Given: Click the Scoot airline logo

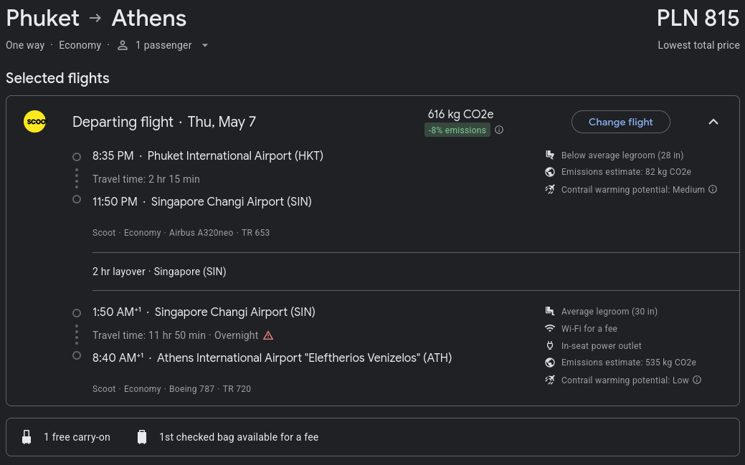Looking at the screenshot, I should coord(34,122).
